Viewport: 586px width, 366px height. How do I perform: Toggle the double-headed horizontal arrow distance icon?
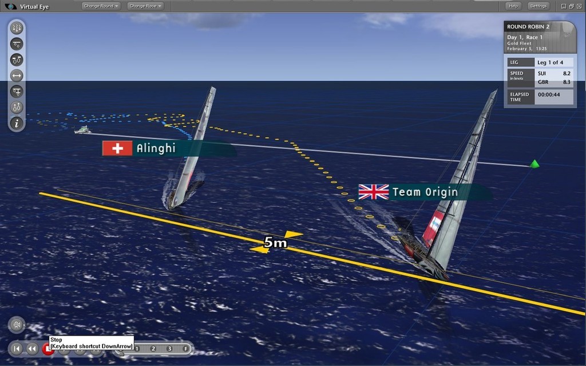tap(17, 76)
